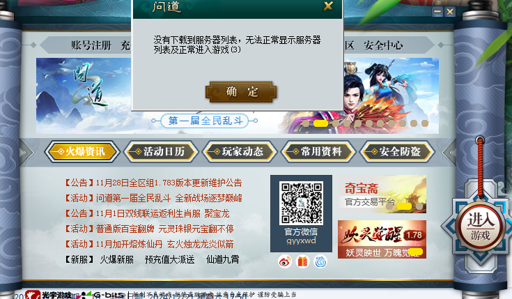Scan the 官方微信 QR code image
512x299 pixels.
click(x=301, y=203)
